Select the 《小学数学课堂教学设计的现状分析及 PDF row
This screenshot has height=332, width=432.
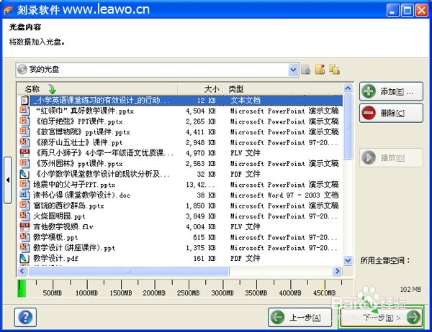[x=181, y=174]
